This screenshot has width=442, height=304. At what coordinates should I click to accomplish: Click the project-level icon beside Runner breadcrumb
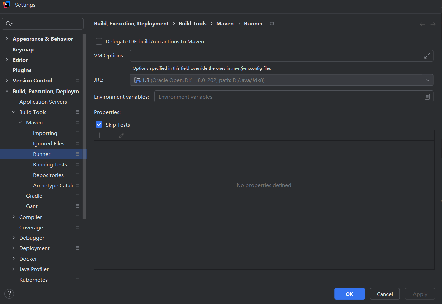pos(272,23)
